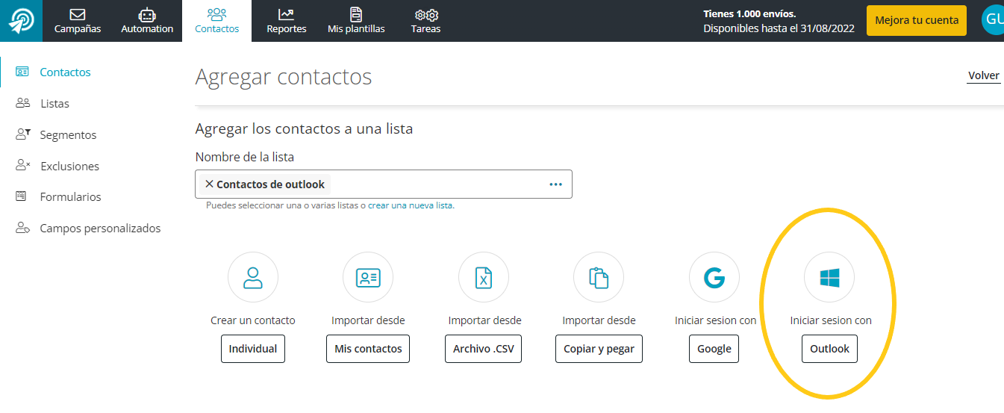This screenshot has width=1004, height=413.
Task: Click the Outlook login button
Action: (x=829, y=349)
